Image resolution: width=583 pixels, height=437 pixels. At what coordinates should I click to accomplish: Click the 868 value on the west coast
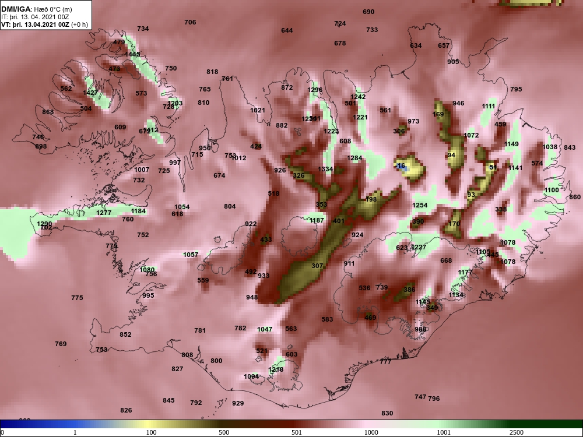[x=48, y=112]
